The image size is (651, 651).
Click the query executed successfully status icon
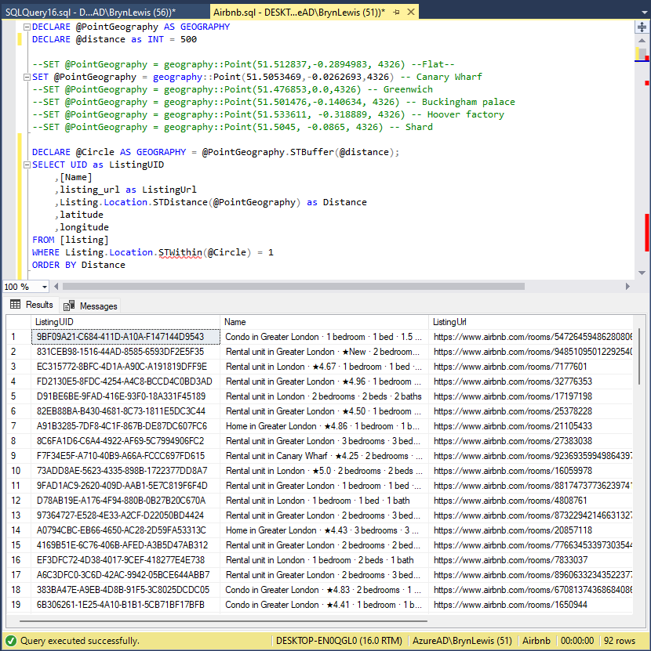point(10,640)
